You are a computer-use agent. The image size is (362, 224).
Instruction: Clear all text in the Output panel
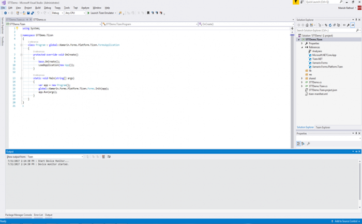(103, 156)
